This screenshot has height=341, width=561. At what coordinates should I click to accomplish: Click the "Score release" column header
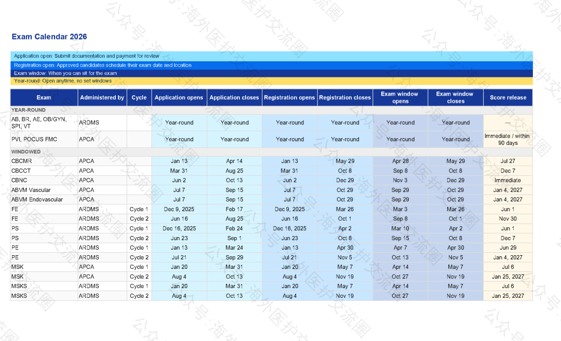tap(508, 97)
